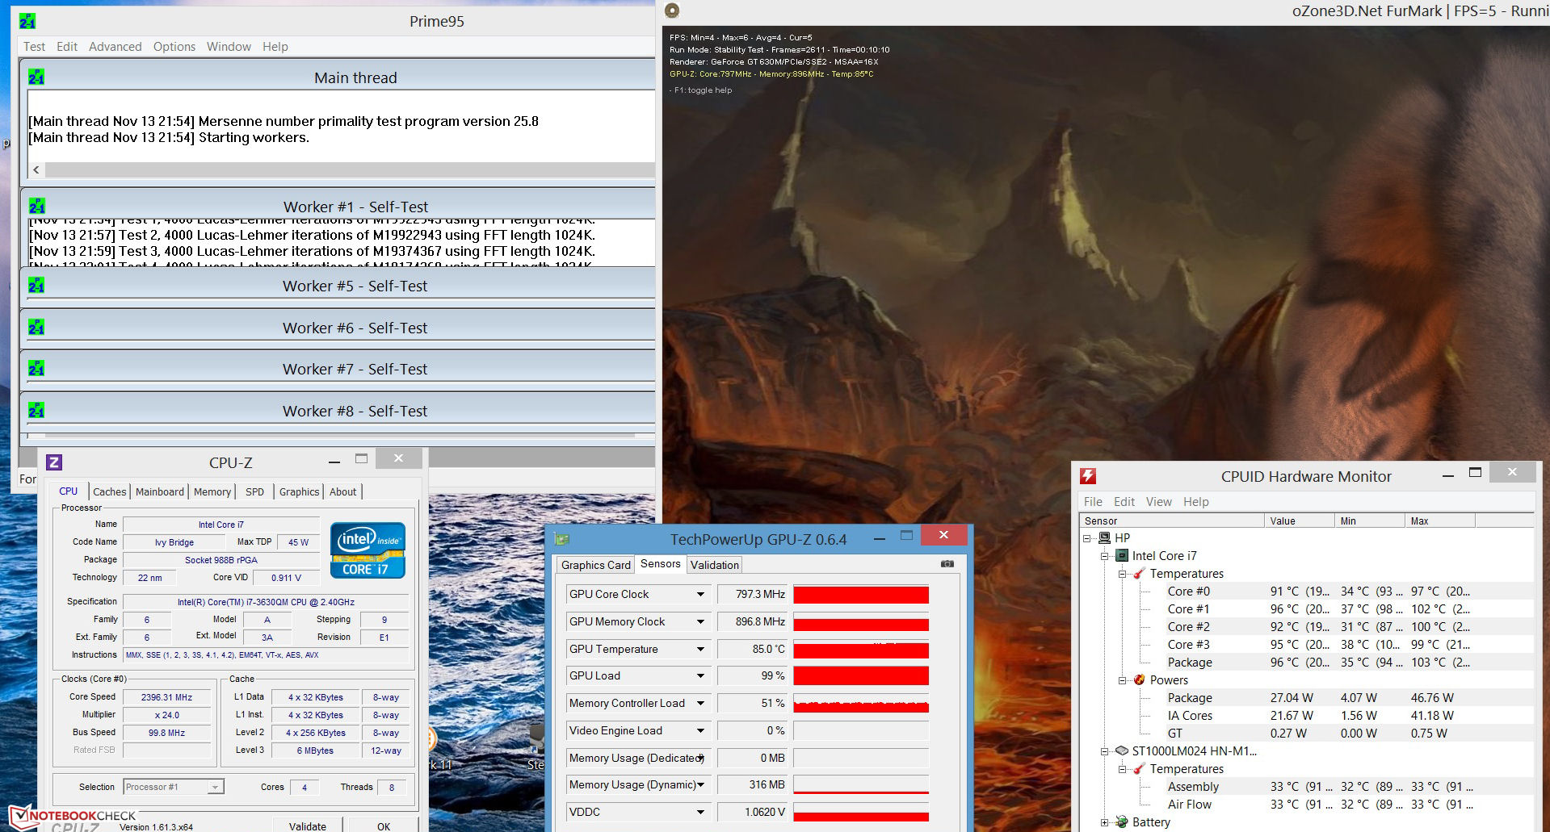
Task: Open GPU Core Clock sensor dropdown
Action: (700, 595)
